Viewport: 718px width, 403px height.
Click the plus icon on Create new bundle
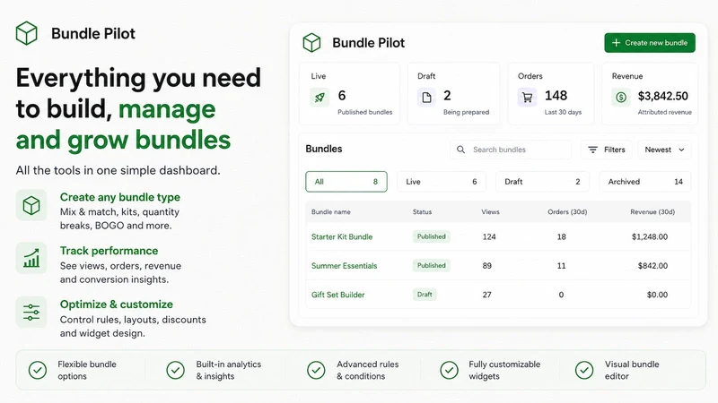coord(617,42)
